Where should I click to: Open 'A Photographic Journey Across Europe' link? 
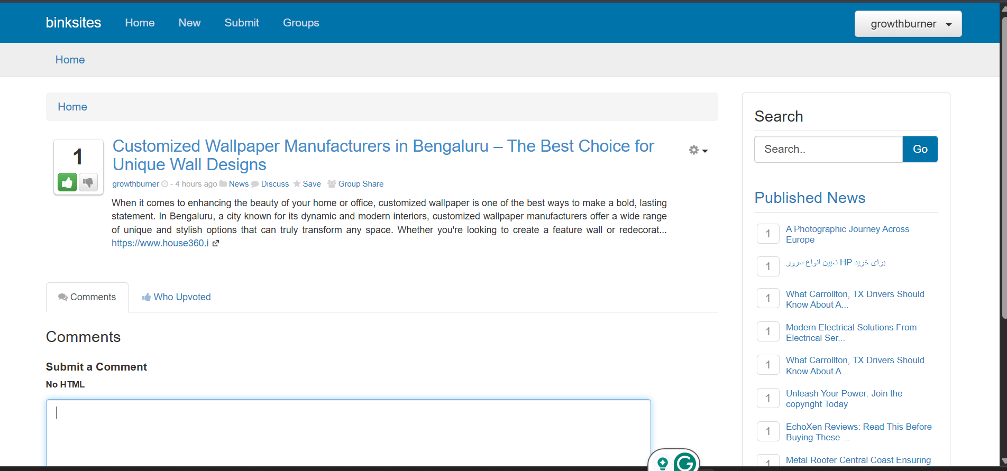coord(847,234)
